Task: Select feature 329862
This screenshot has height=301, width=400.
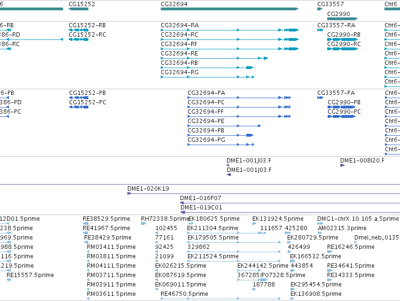Action: click(198, 247)
